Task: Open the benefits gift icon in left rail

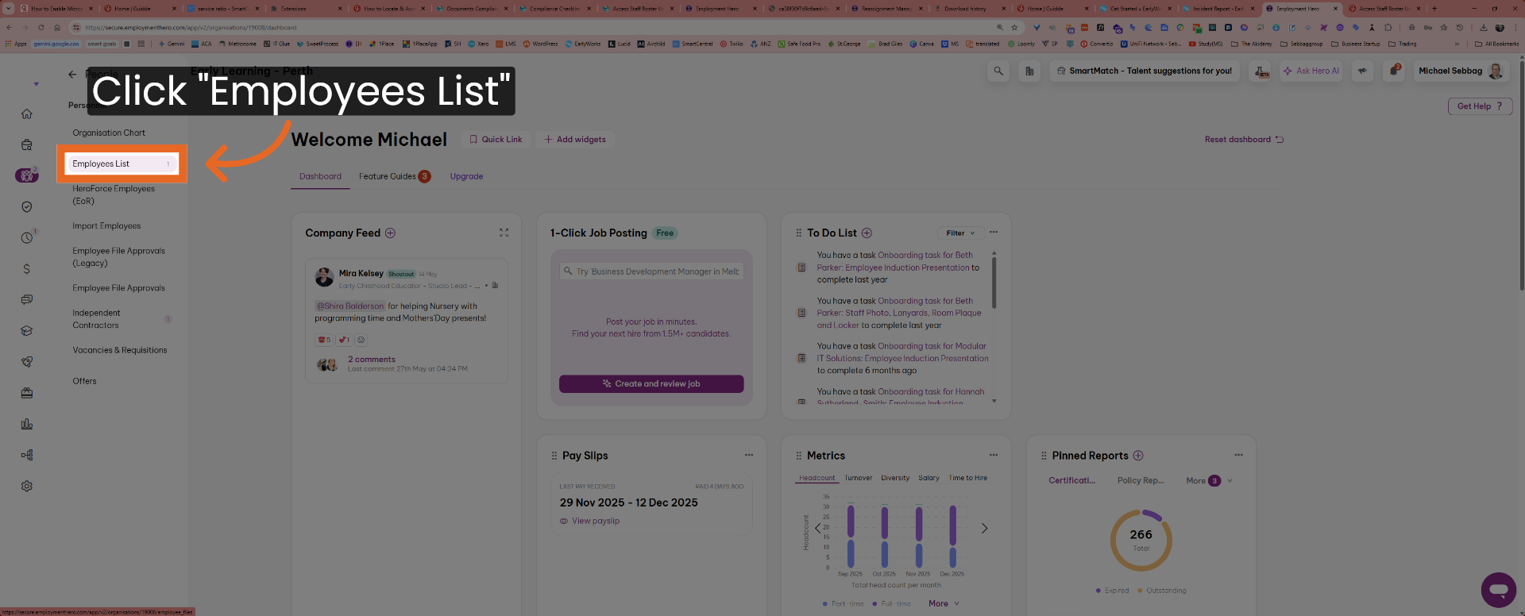Action: point(27,393)
